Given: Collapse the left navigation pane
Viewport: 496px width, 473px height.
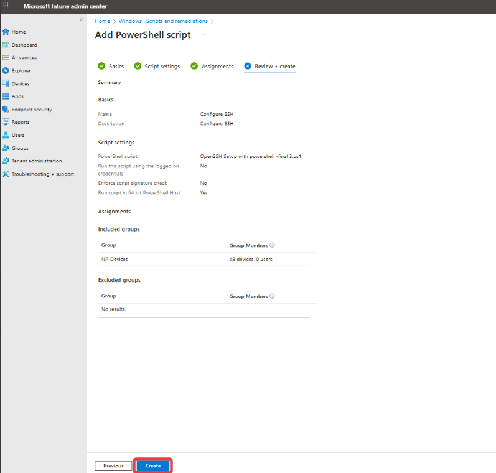Looking at the screenshot, I should tap(81, 21).
